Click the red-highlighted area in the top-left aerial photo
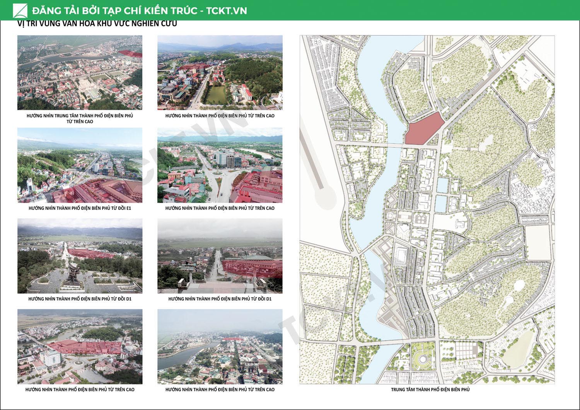Viewport: 580px width, 410px height. click(130, 53)
